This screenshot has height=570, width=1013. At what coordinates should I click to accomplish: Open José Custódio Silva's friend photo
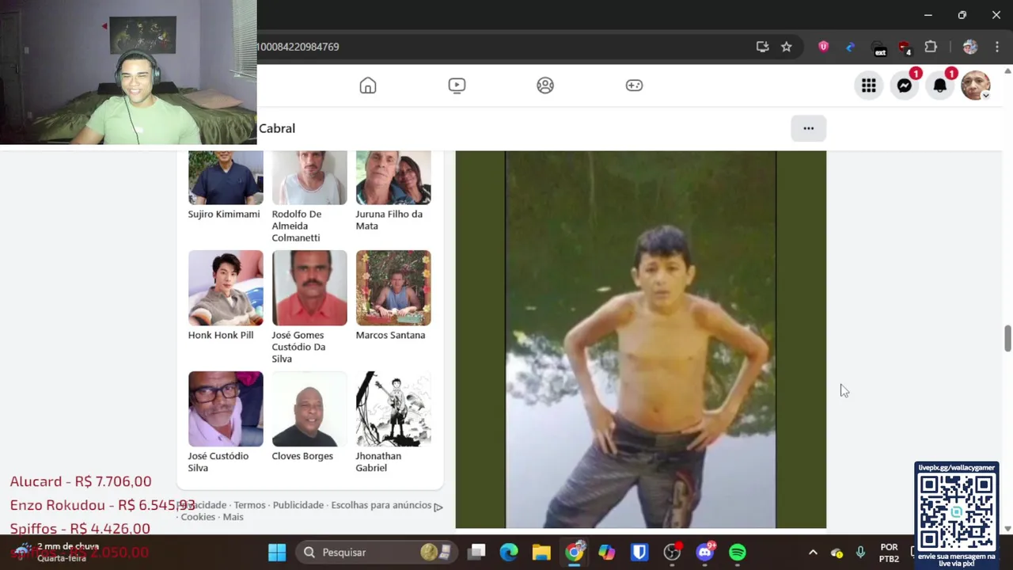pos(226,409)
